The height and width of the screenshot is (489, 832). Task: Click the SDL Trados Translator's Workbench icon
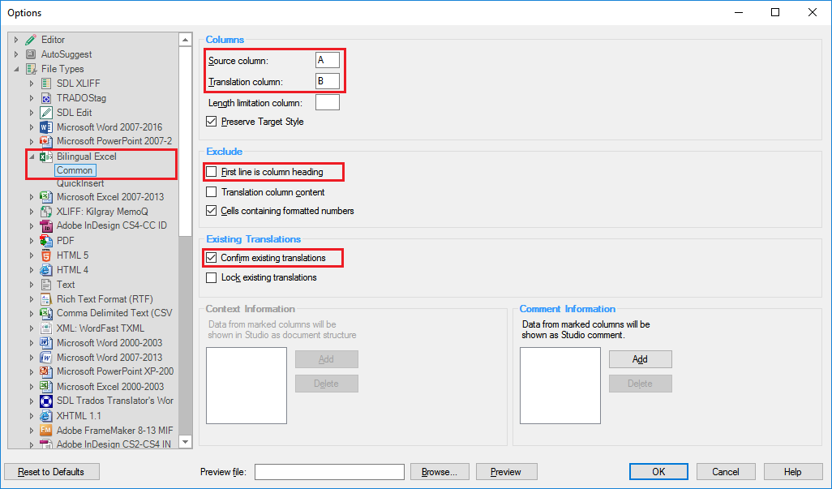pyautogui.click(x=46, y=401)
